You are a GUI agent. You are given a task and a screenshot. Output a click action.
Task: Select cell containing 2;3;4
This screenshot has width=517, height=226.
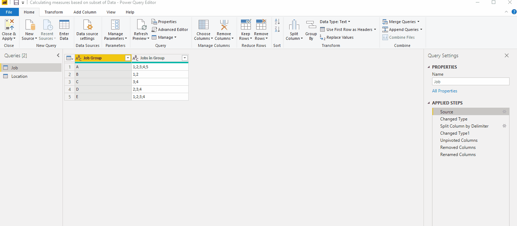pyautogui.click(x=160, y=89)
